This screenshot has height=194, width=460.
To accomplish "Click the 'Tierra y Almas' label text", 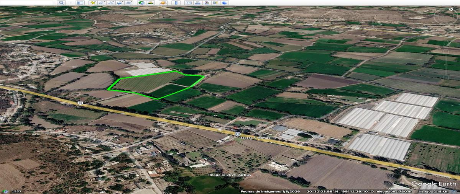I will pos(256,138).
